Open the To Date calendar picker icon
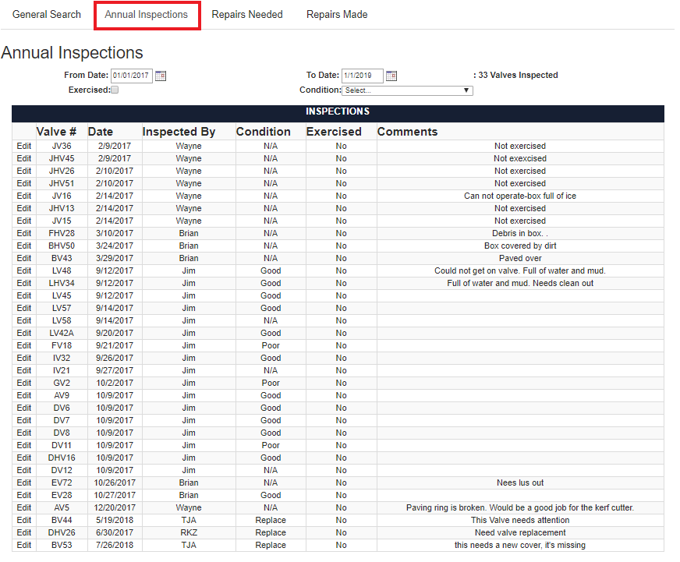The image size is (680, 562). click(x=391, y=76)
